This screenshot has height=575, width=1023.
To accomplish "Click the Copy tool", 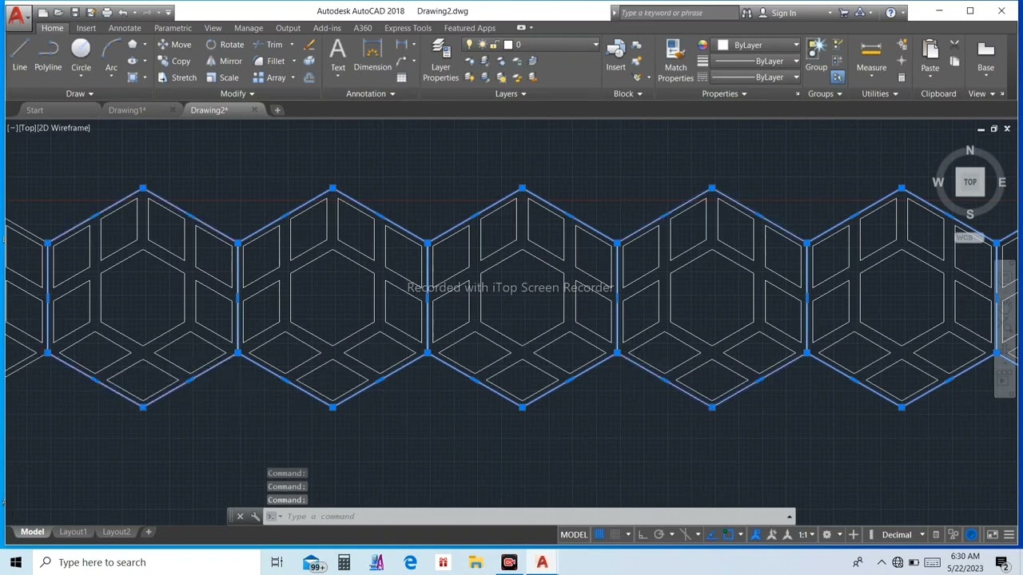I will click(173, 61).
